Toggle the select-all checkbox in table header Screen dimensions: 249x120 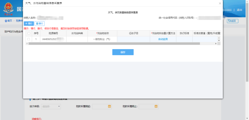pyautogui.click(x=29, y=33)
